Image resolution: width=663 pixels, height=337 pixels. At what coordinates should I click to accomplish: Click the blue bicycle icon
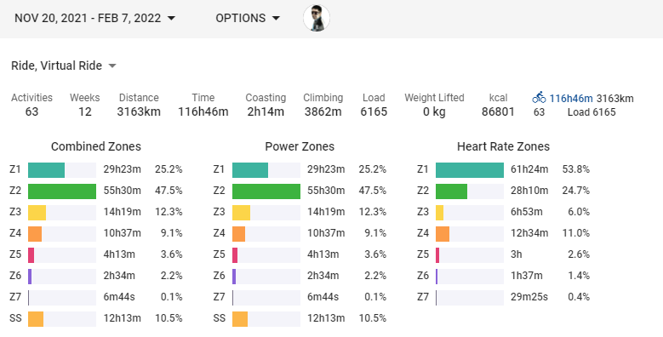(539, 98)
